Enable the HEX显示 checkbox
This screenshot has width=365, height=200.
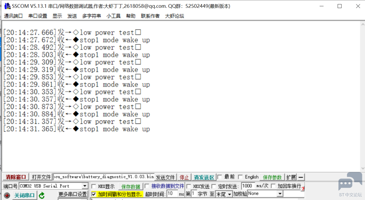pos(94,186)
